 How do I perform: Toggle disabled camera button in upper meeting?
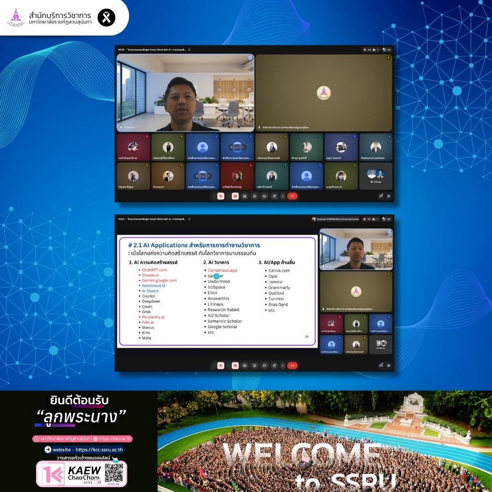[x=235, y=196]
